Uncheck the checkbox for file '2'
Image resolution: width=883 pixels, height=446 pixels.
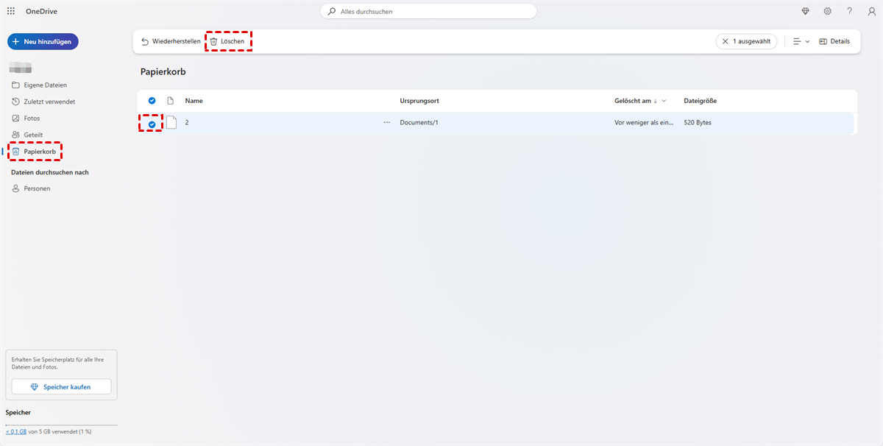(x=152, y=124)
